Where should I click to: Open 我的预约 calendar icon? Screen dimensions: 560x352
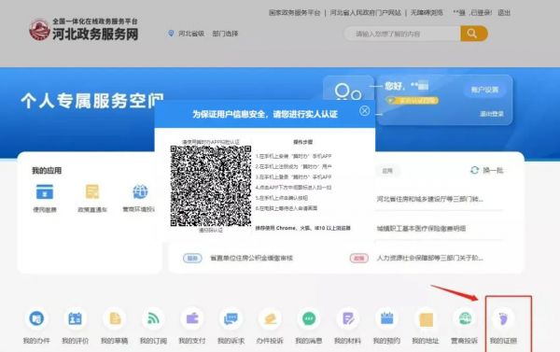[386, 318]
